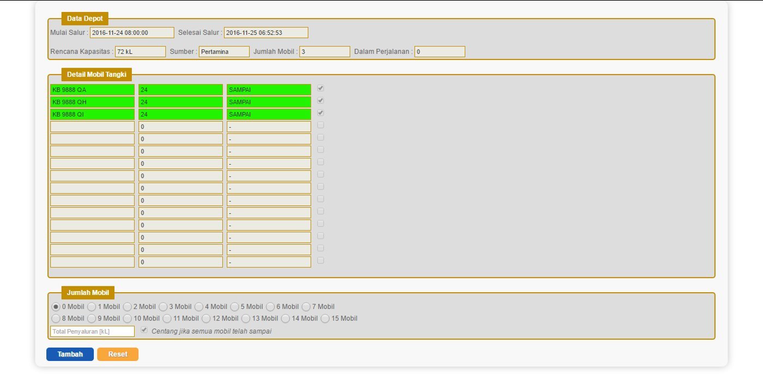763x374 pixels.
Task: Click the KB 9888 QI plate number field
Action: [x=92, y=114]
